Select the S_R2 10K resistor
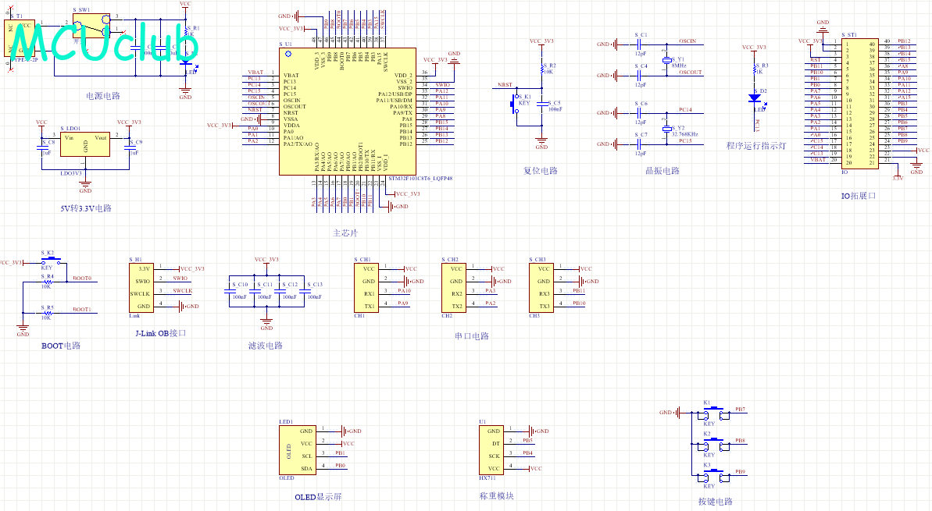This screenshot has height=511, width=932. point(541,68)
